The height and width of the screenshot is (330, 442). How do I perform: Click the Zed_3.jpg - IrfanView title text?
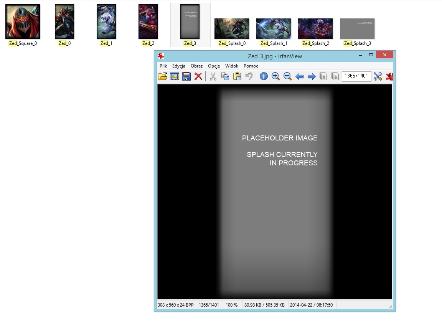[275, 56]
